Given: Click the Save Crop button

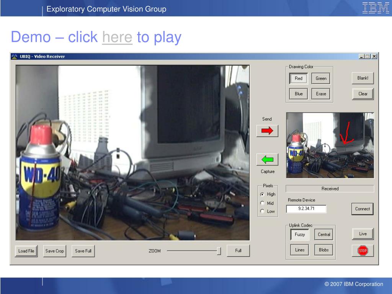Looking at the screenshot, I should 55,251.
